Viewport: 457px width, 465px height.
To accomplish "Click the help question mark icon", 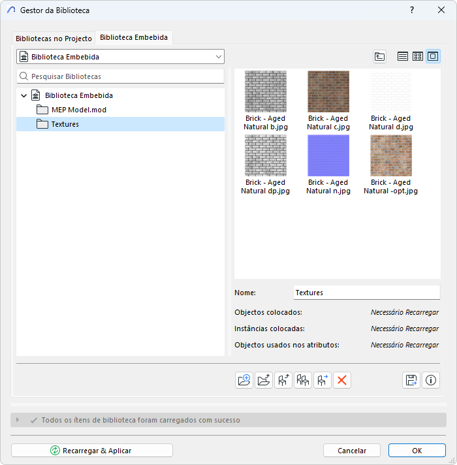I will 412,10.
